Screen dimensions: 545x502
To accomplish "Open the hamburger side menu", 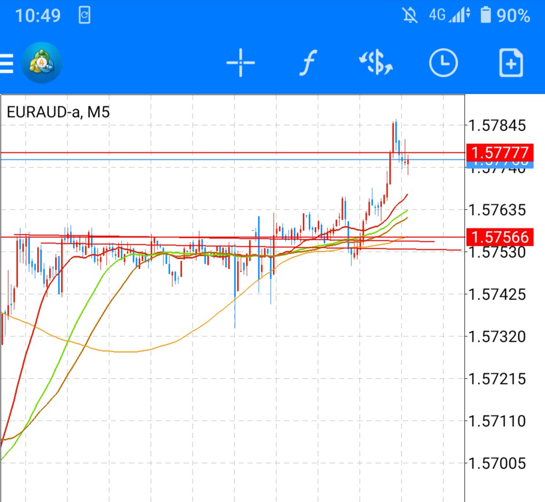I will click(6, 63).
